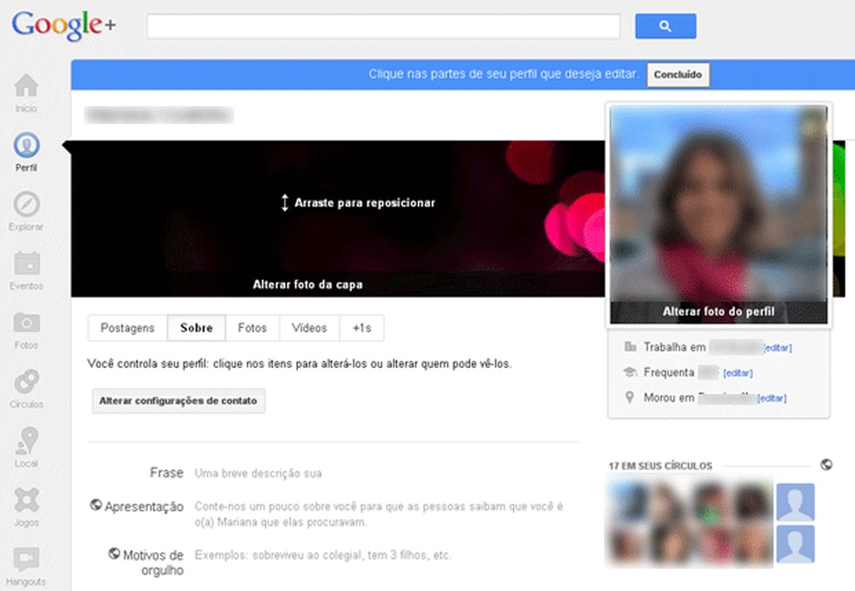Image resolution: width=855 pixels, height=591 pixels.
Task: Click the Google+ logo
Action: pyautogui.click(x=63, y=25)
